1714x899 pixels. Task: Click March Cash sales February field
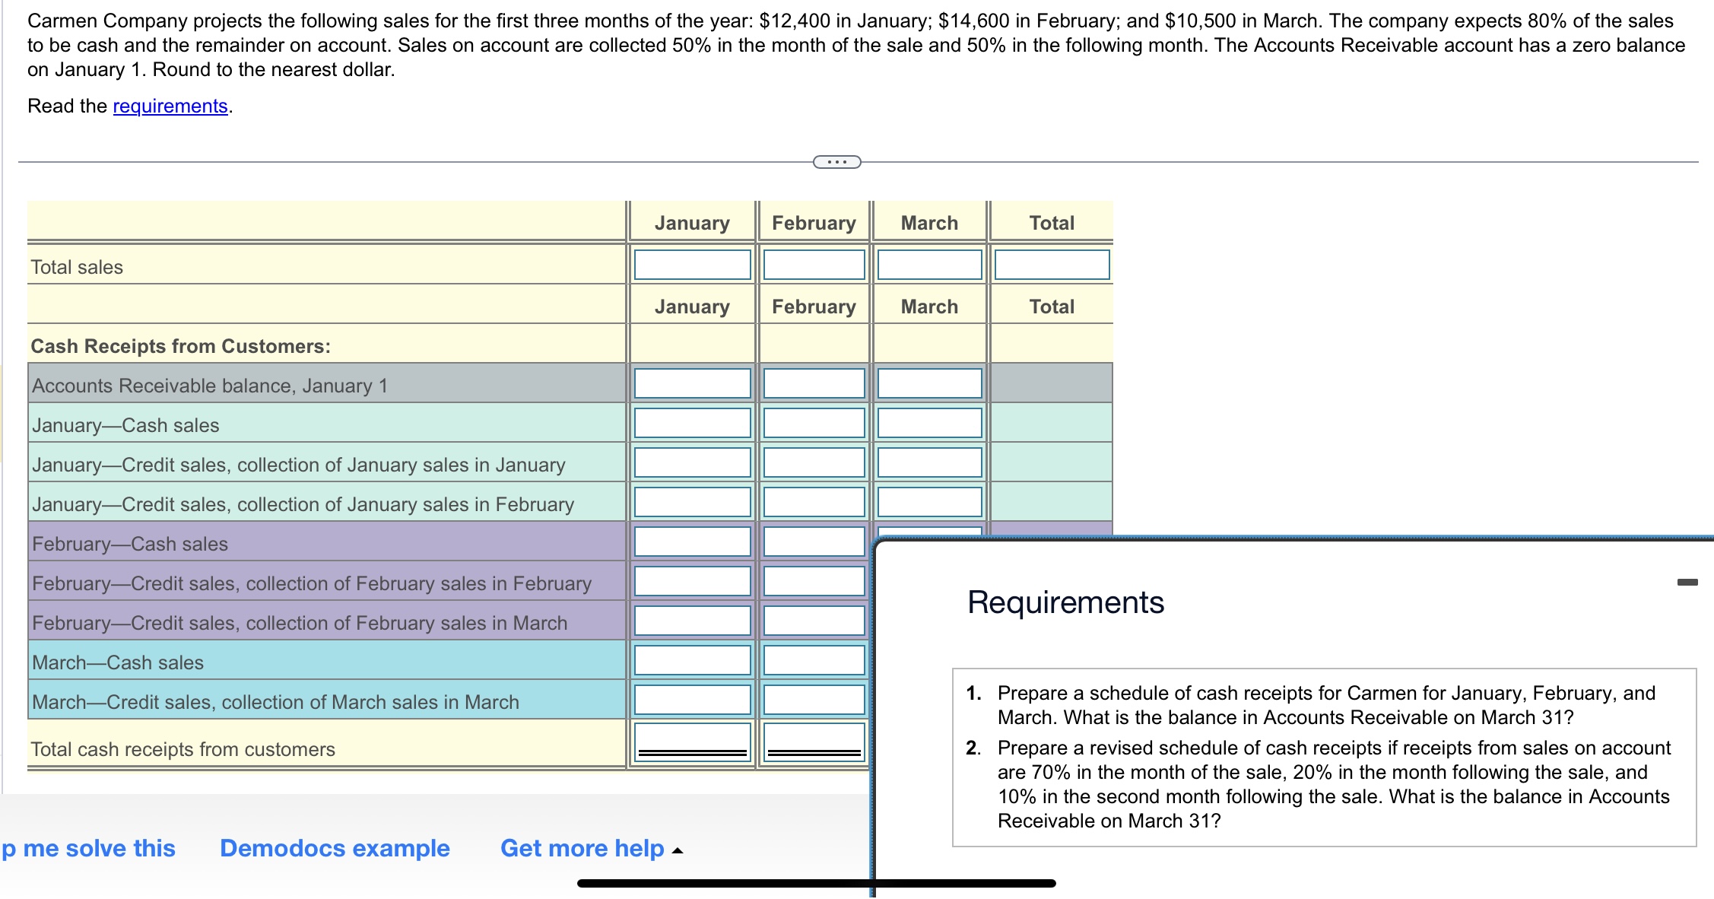click(x=814, y=660)
